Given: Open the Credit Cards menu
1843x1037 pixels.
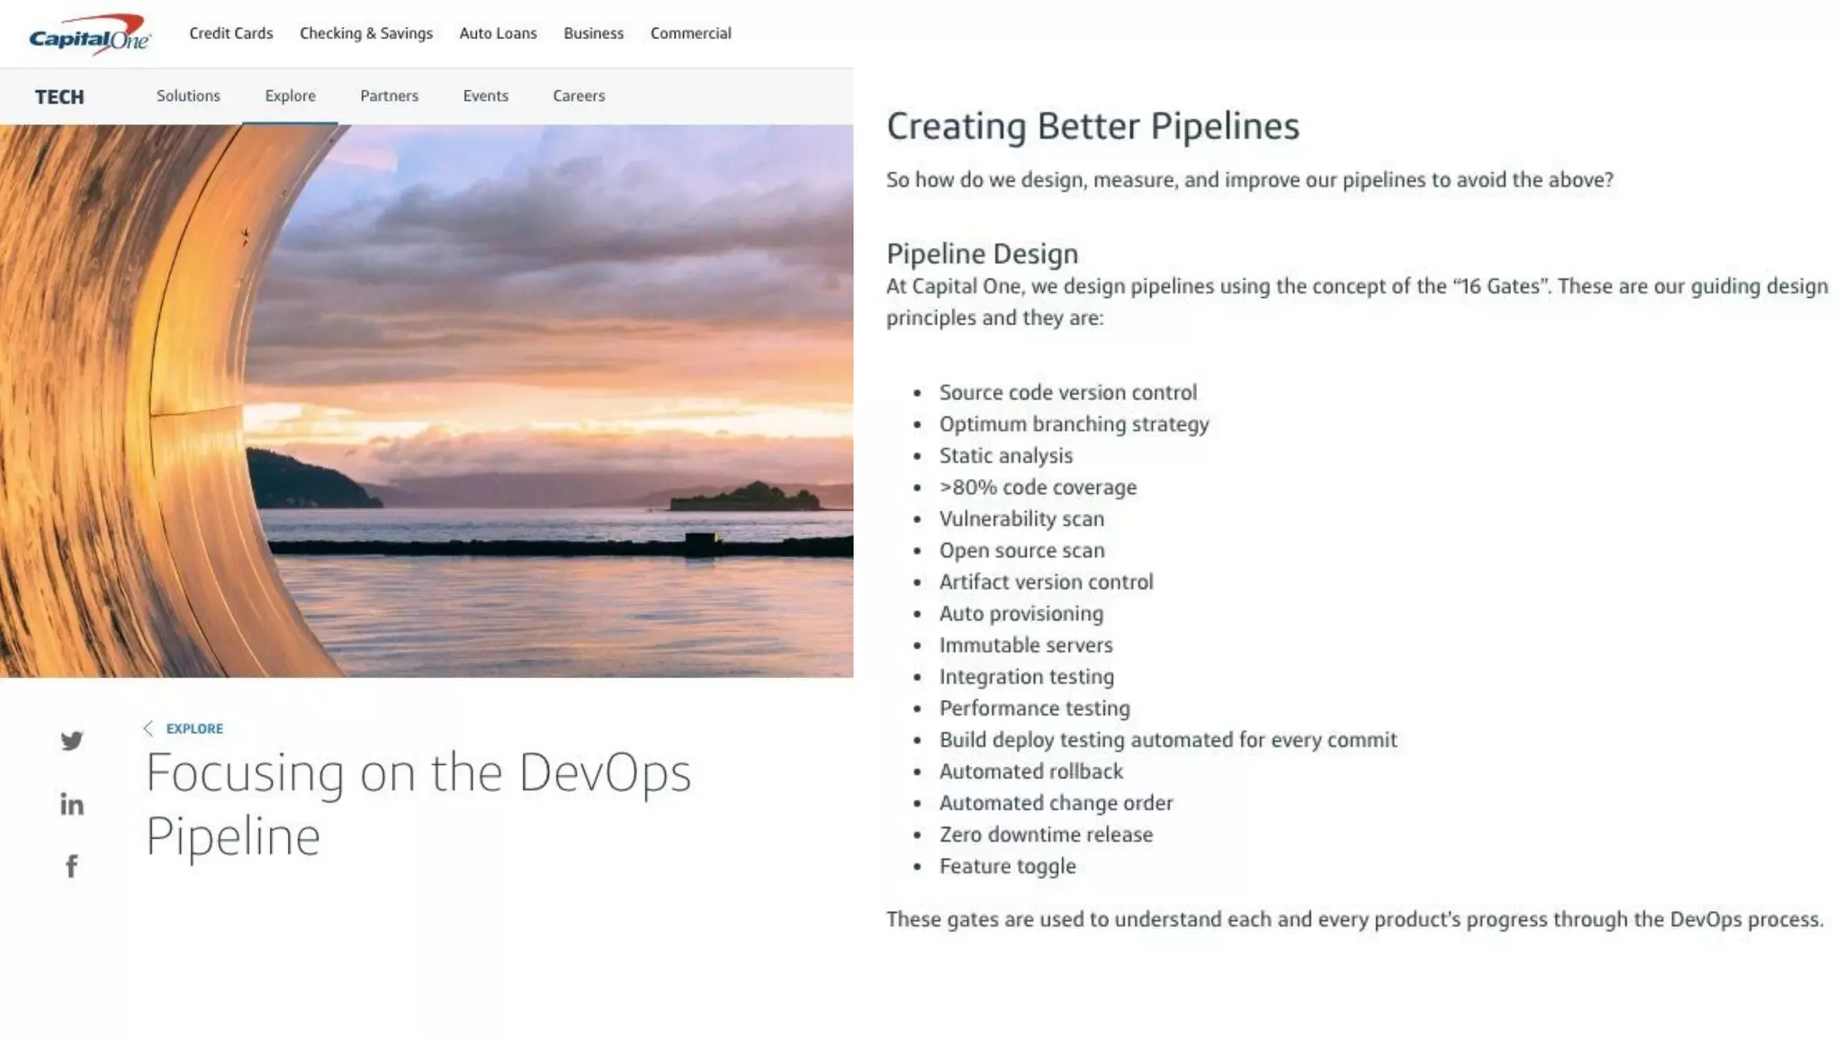Looking at the screenshot, I should click(x=230, y=33).
